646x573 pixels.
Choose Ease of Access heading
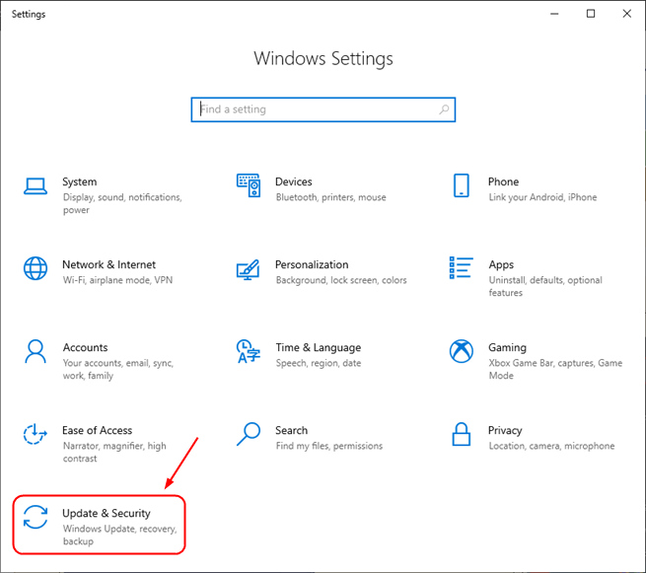[x=98, y=430]
